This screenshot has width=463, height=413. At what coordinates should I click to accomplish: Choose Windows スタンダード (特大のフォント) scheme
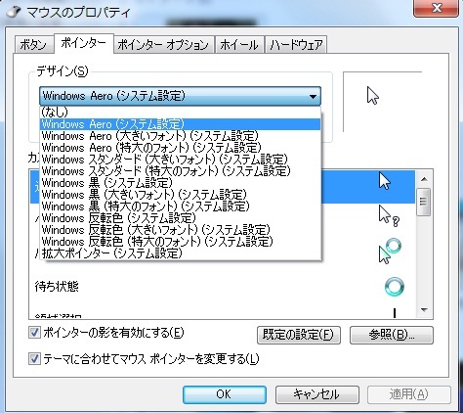[180, 171]
